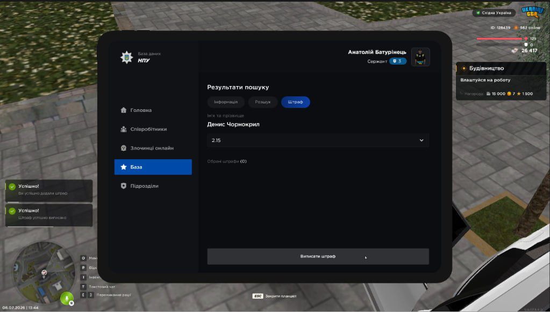Open the Інформація tab

226,102
